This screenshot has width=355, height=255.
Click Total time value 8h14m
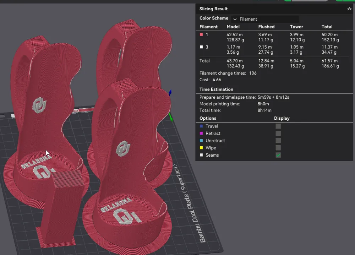264,110
